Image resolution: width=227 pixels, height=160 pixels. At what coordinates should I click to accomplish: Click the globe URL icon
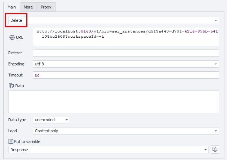tap(11, 38)
